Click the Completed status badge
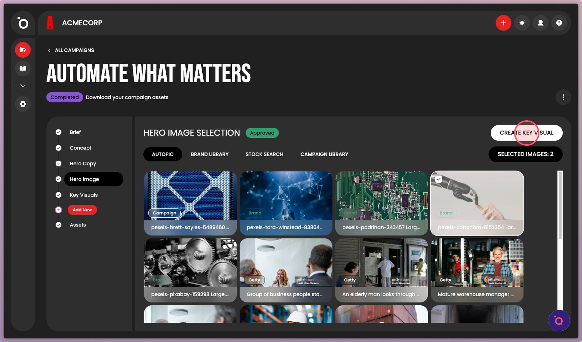 tap(65, 97)
